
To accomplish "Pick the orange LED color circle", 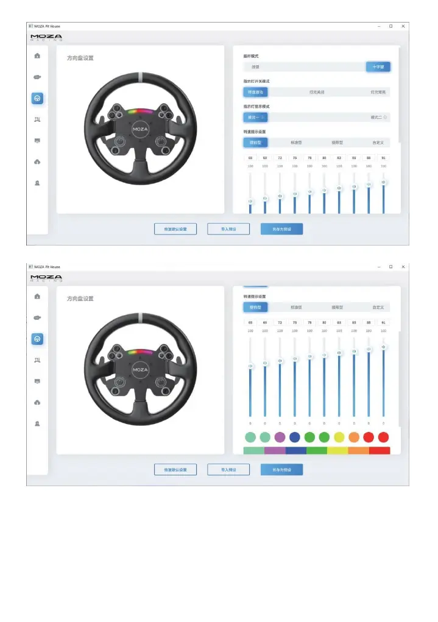I will [x=354, y=437].
